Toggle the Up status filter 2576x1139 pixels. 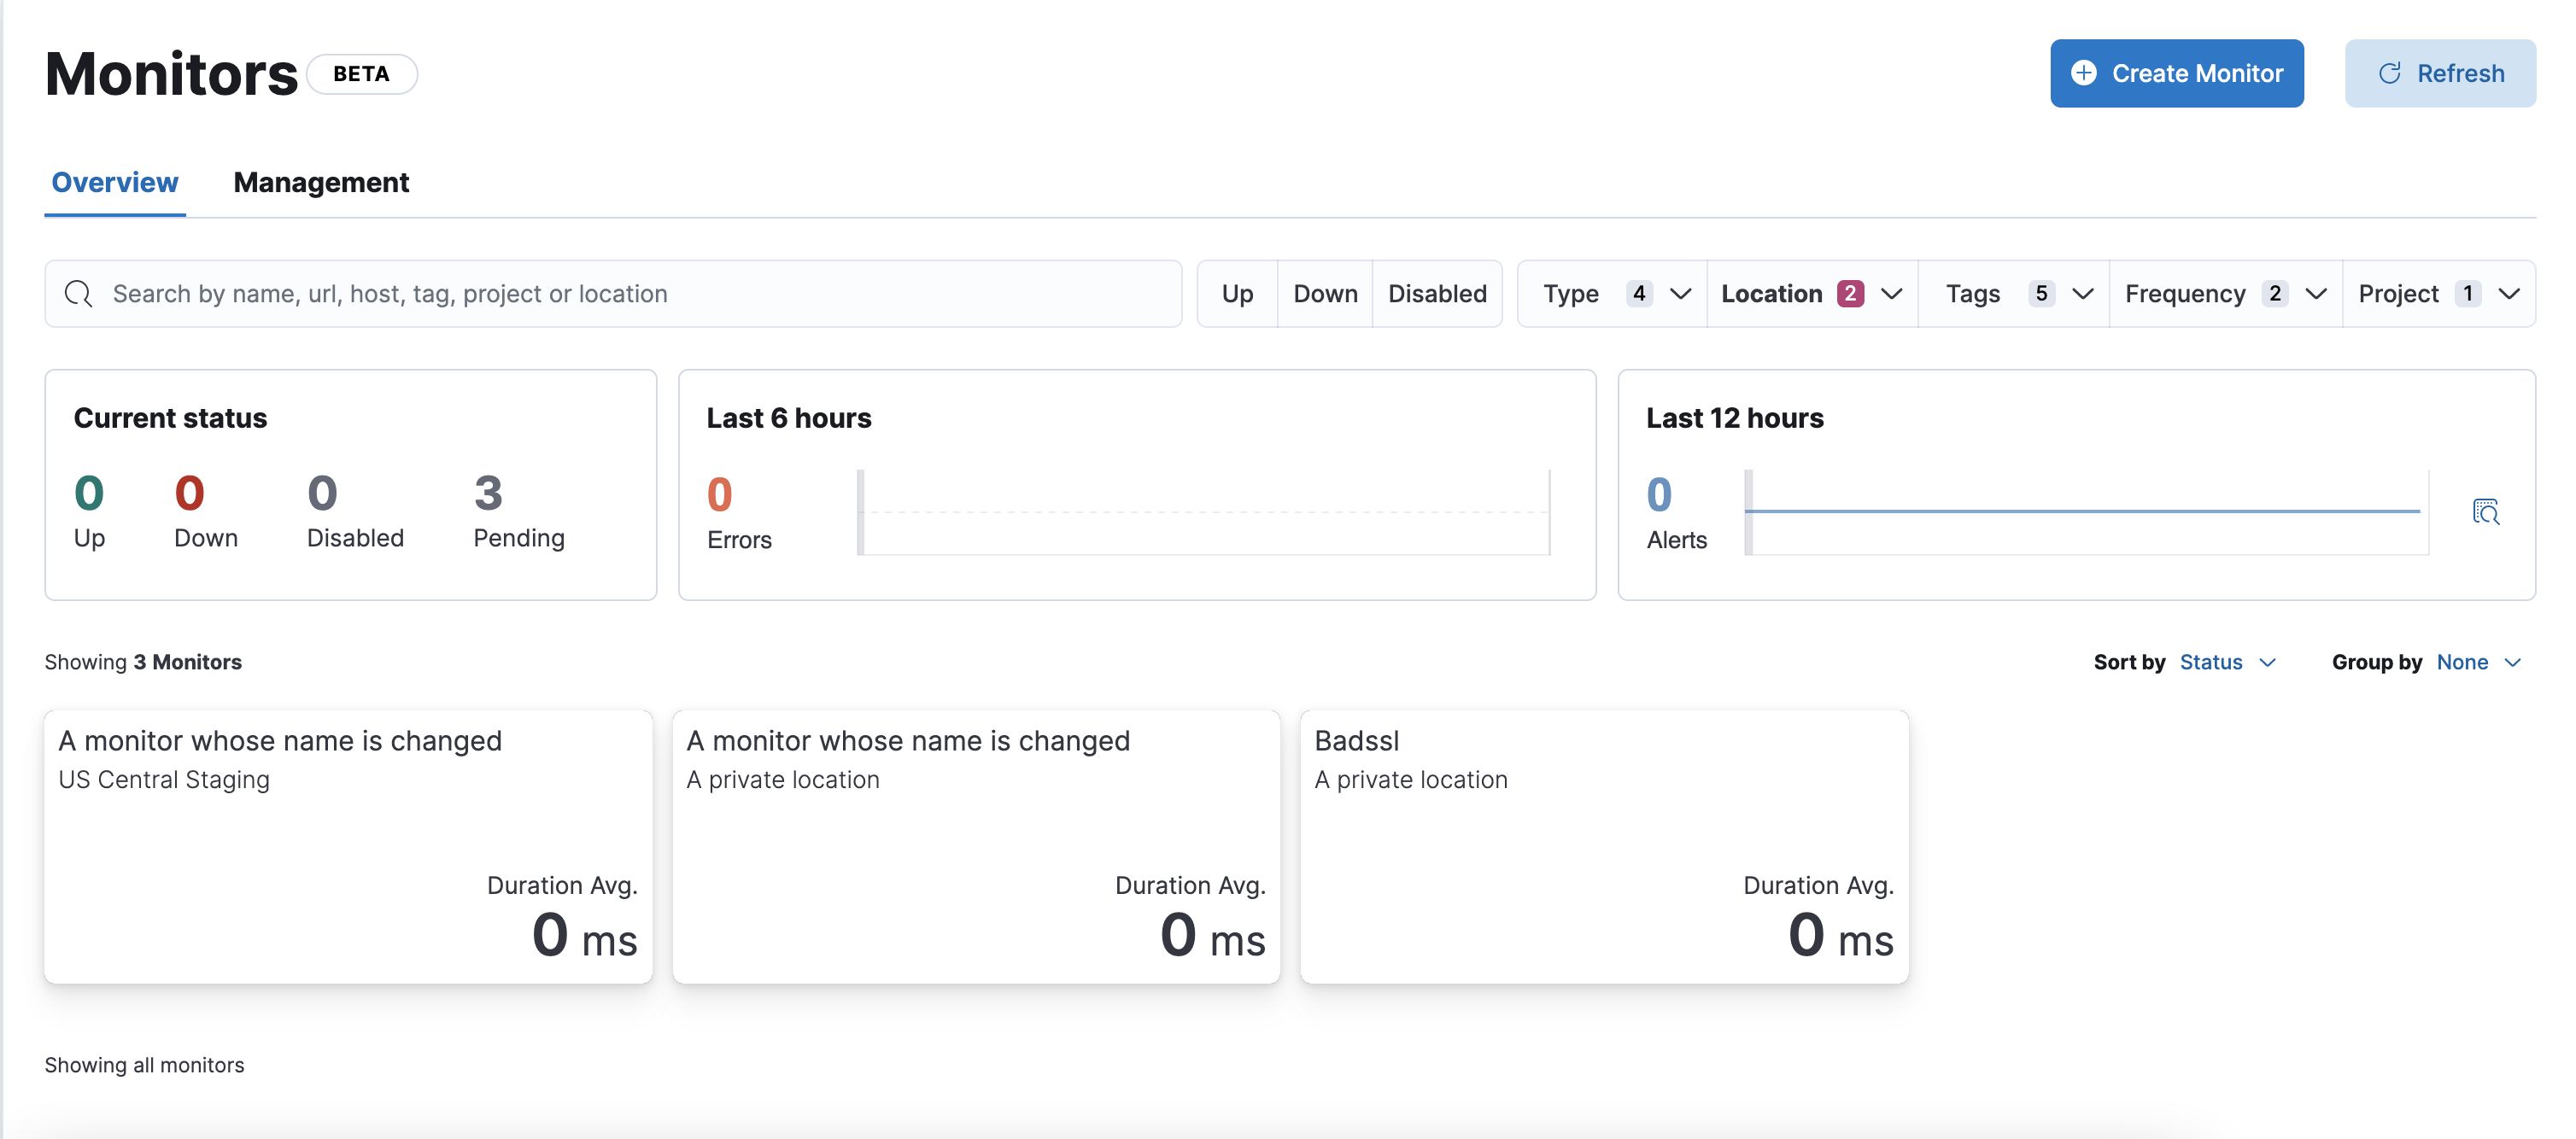click(1237, 294)
